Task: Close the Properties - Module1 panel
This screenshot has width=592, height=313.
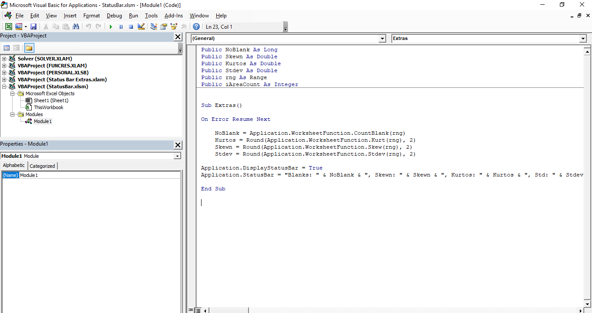Action: coord(178,145)
